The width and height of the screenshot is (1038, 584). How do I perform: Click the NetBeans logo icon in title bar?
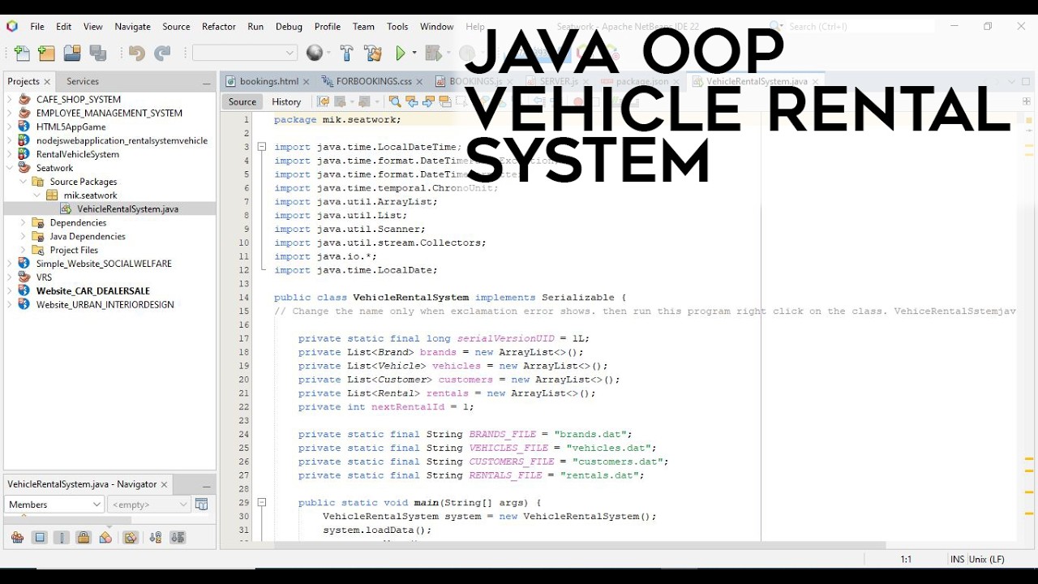point(11,26)
